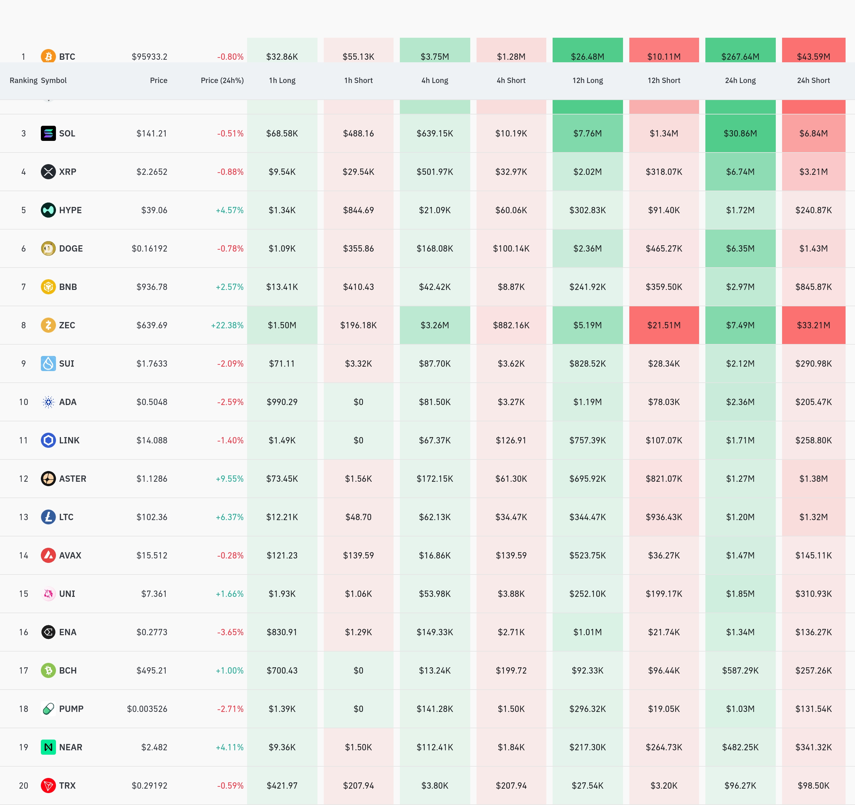Click the SOL coin logo
Screen dimensions: 855x805
click(x=48, y=133)
